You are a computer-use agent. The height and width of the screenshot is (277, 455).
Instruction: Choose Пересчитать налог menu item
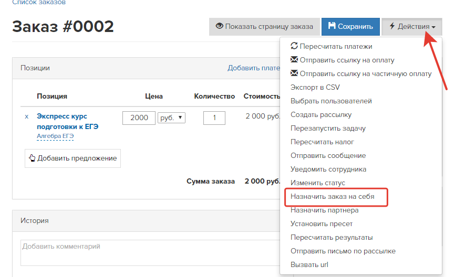click(322, 142)
